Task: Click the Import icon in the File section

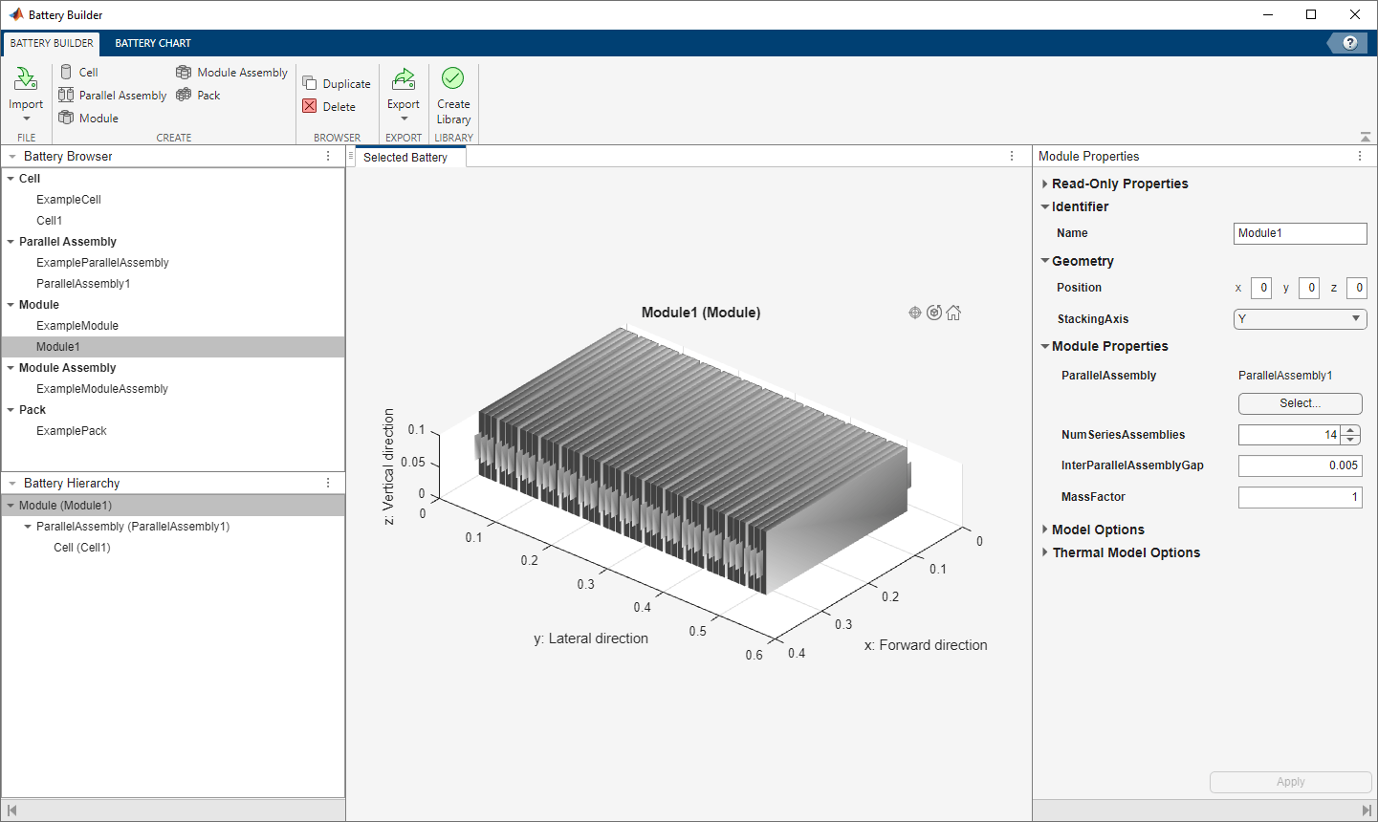Action: click(x=26, y=79)
